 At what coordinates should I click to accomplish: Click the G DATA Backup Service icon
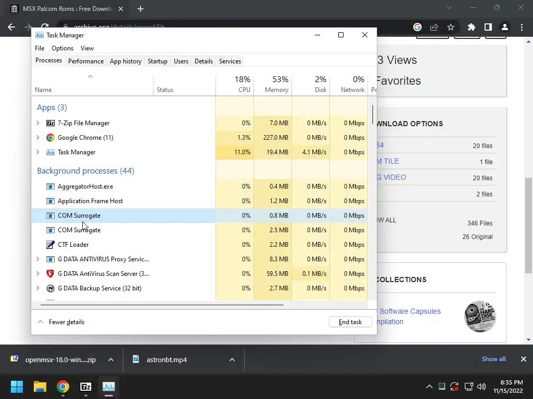pos(50,288)
